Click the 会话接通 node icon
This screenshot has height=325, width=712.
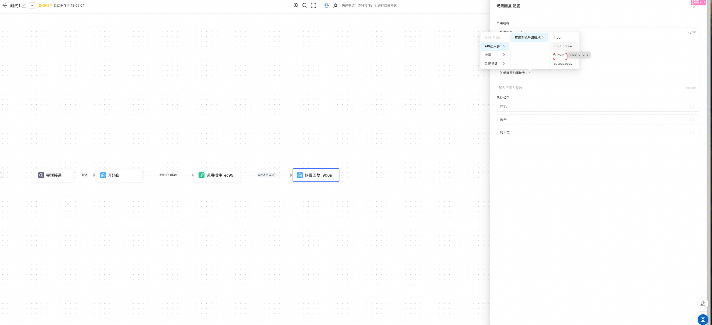[41, 175]
